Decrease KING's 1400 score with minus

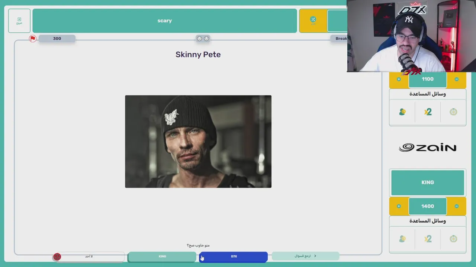coord(457,206)
